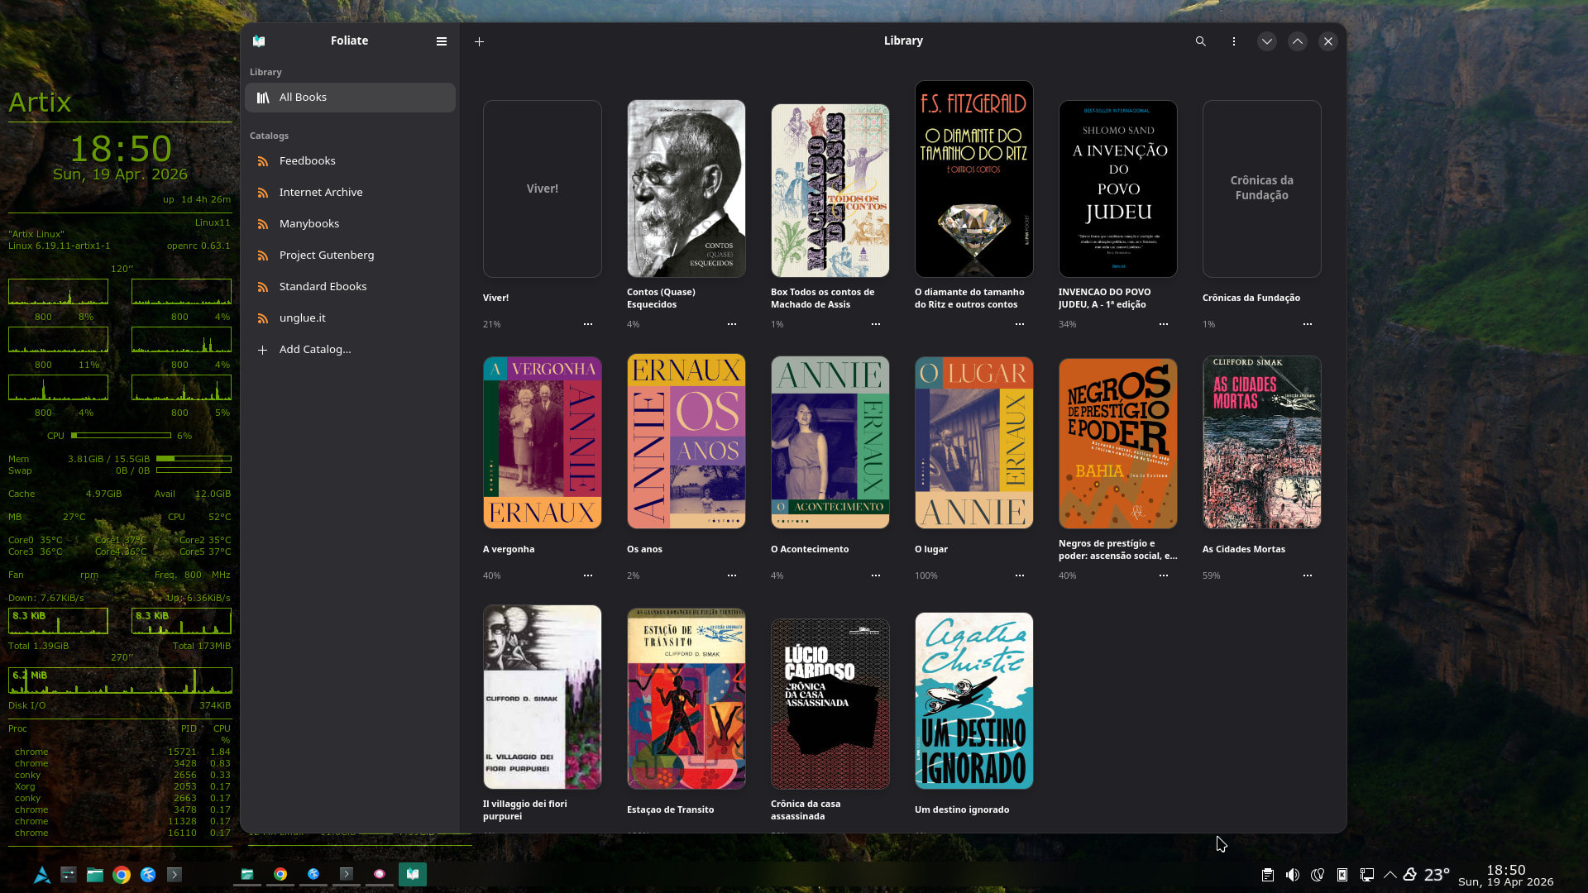This screenshot has width=1588, height=893.
Task: Click the search icon in Library header
Action: 1200,41
